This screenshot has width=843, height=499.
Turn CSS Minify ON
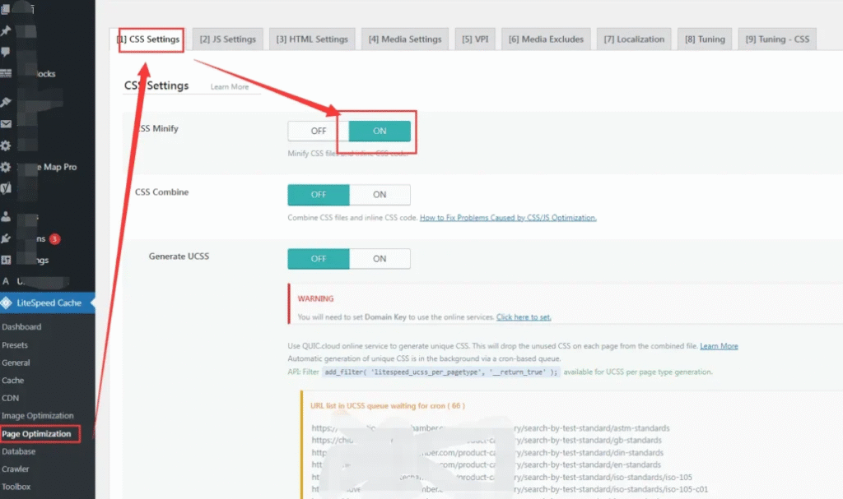point(380,131)
